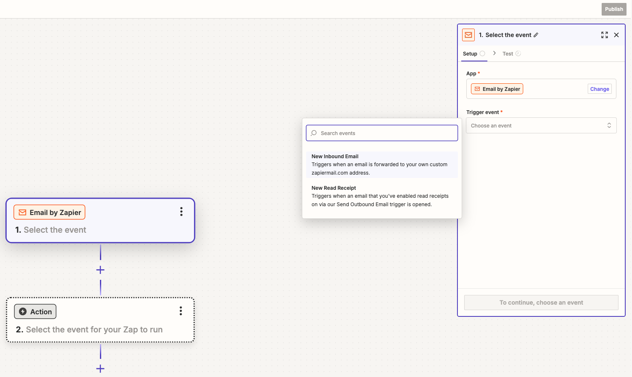
Task: Click the pencil icon to rename the step
Action: (x=536, y=35)
